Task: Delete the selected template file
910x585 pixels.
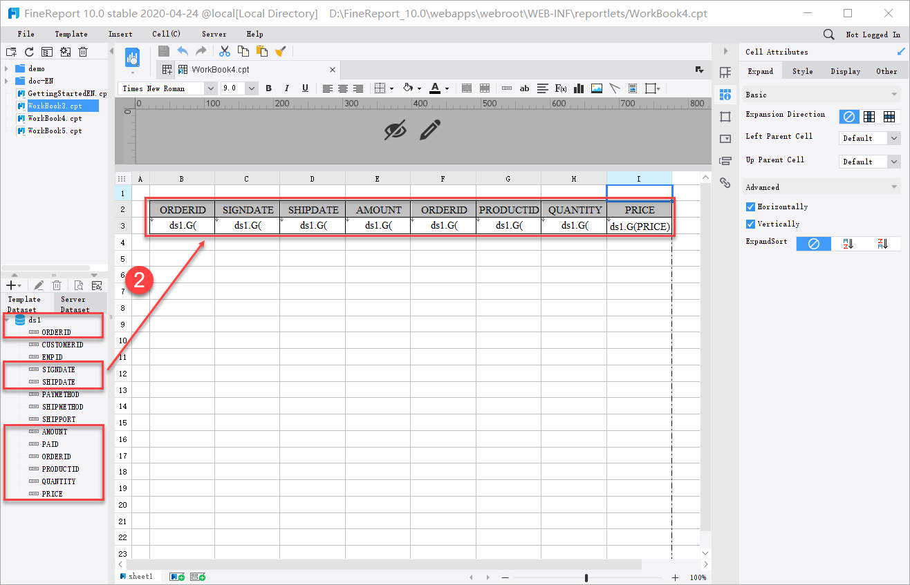Action: click(83, 52)
